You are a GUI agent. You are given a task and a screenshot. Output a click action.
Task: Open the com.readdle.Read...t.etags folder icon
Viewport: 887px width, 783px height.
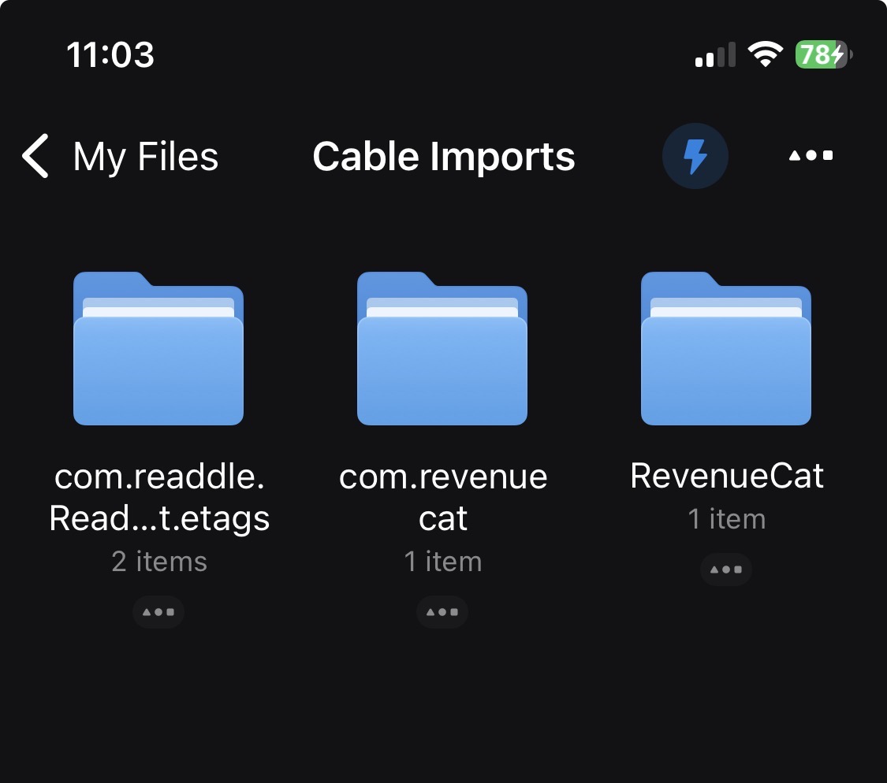158,348
